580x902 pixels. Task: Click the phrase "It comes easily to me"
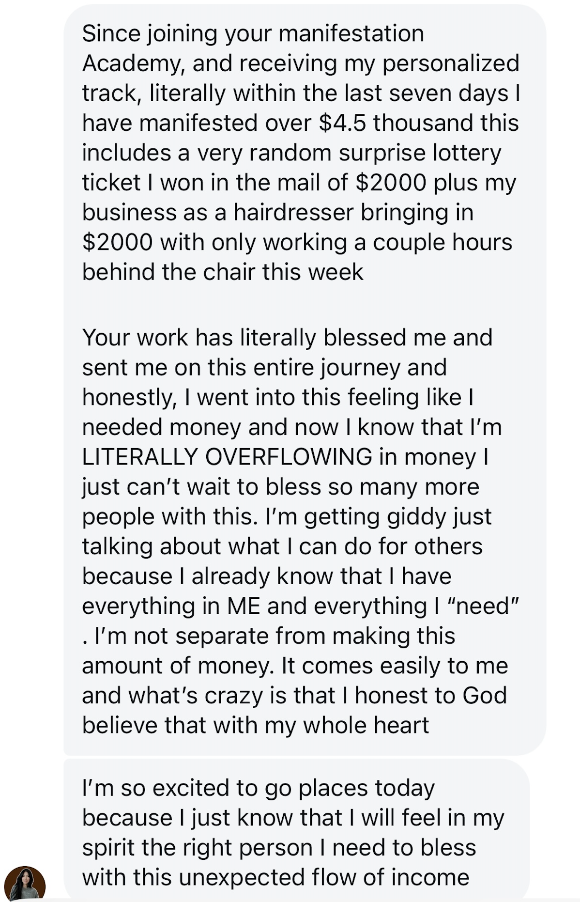(395, 666)
